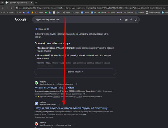Open the Chat bookmarks folder
The height and width of the screenshot is (128, 168).
pos(10,12)
